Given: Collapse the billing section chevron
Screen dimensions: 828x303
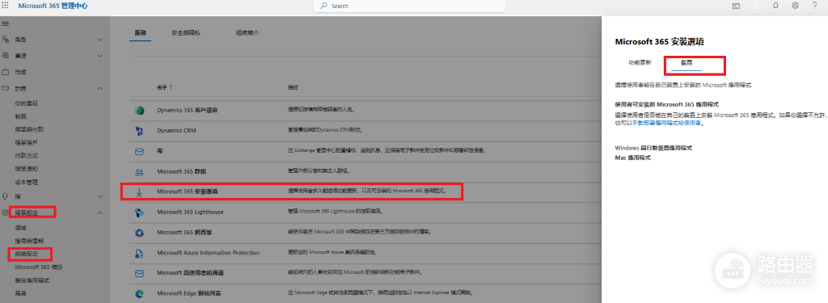Looking at the screenshot, I should pyautogui.click(x=100, y=87).
